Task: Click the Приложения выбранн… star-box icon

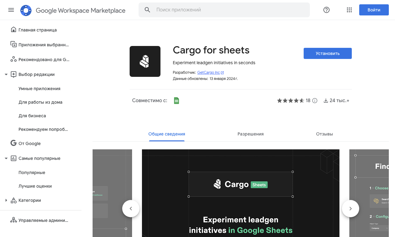Action: coord(14,44)
